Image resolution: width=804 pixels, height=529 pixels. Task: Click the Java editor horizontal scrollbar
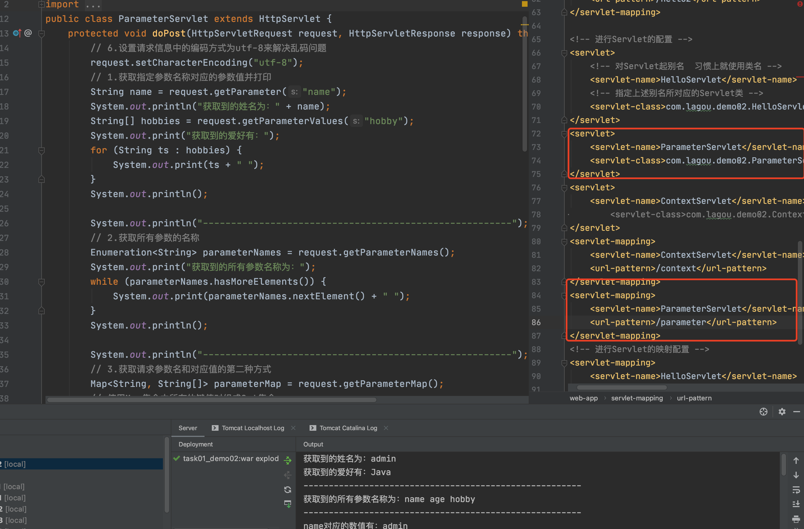[212, 400]
